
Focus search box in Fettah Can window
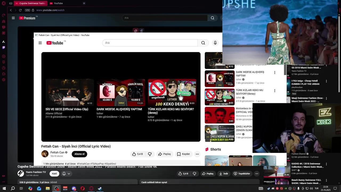(150, 43)
